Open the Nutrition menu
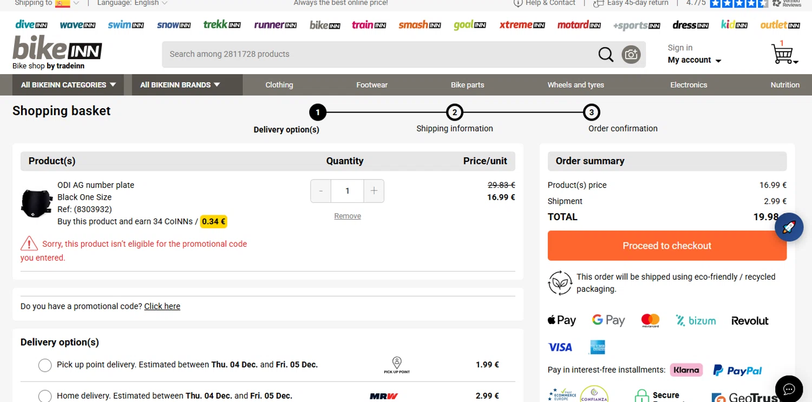 (x=785, y=85)
